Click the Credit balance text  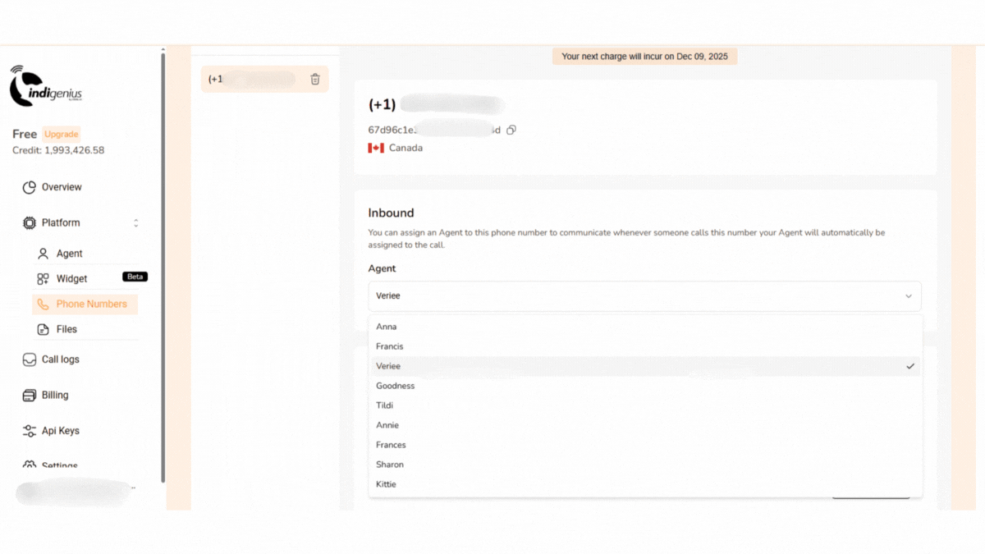(x=58, y=150)
